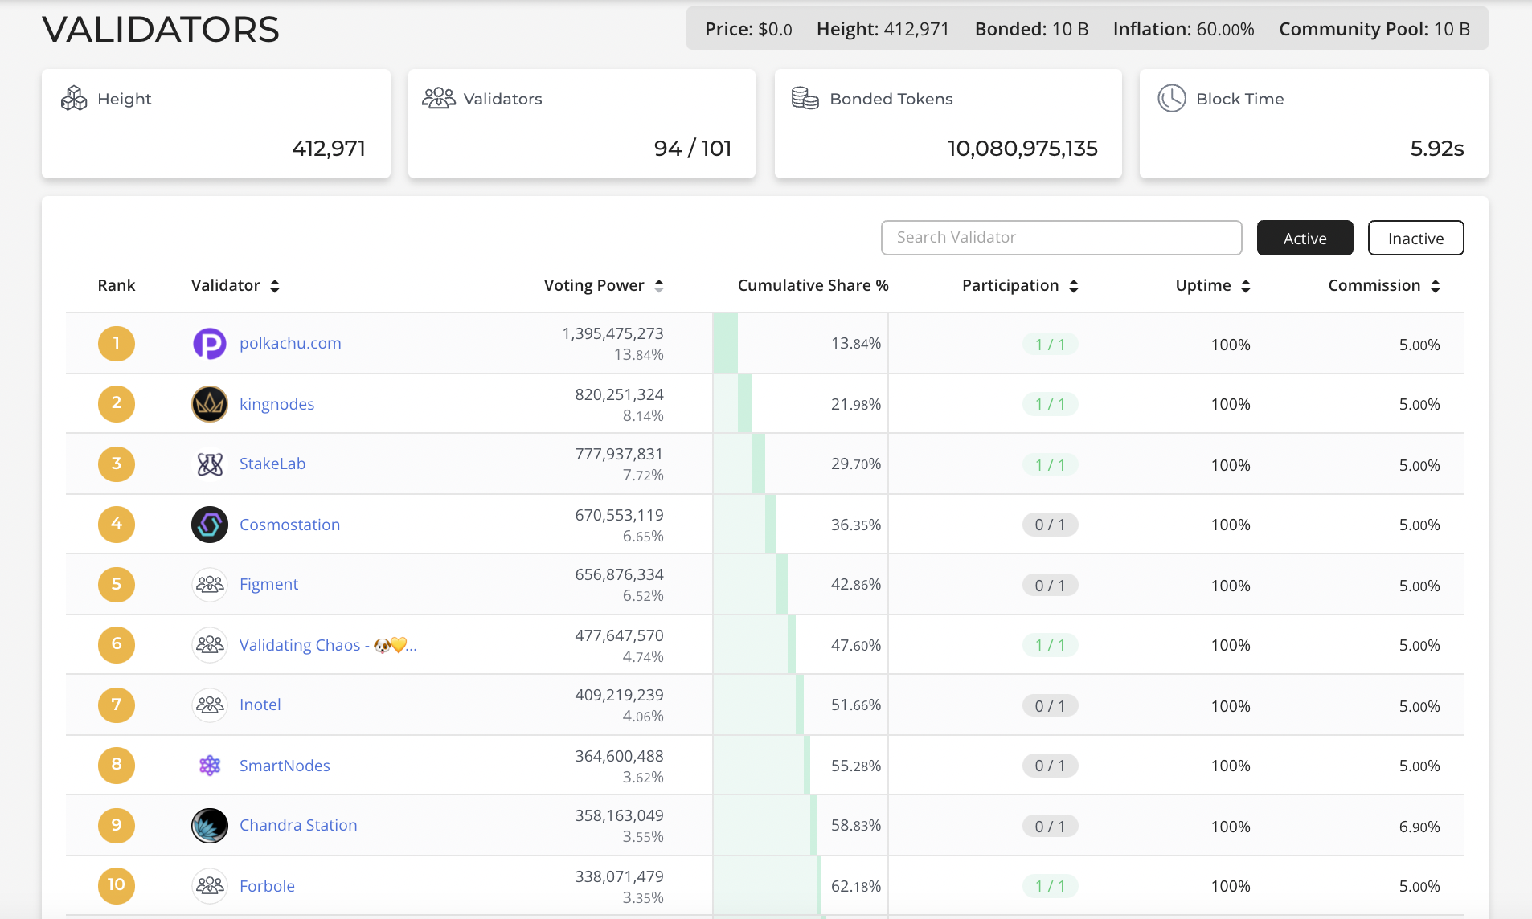Click rank 7 badge
The height and width of the screenshot is (919, 1532).
117,705
